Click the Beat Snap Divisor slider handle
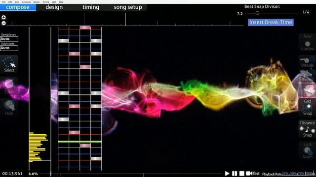Image resolution: width=316 pixels, height=177 pixels. (257, 13)
